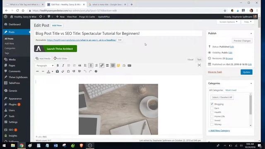265x149 pixels.
Task: Check the Health category
Action: [212, 112]
